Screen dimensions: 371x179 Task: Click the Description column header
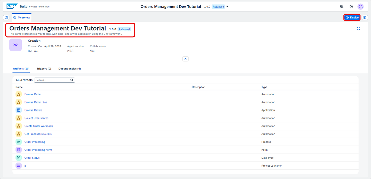tap(199, 87)
